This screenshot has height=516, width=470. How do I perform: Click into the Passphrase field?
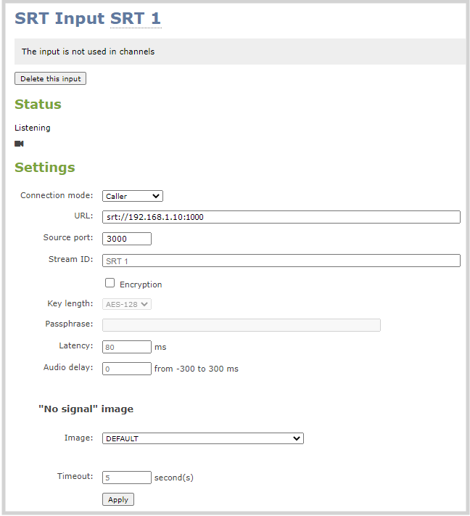(242, 325)
